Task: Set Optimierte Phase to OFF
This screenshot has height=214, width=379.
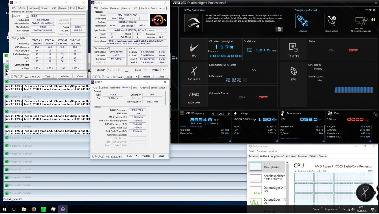Action: (x=263, y=97)
